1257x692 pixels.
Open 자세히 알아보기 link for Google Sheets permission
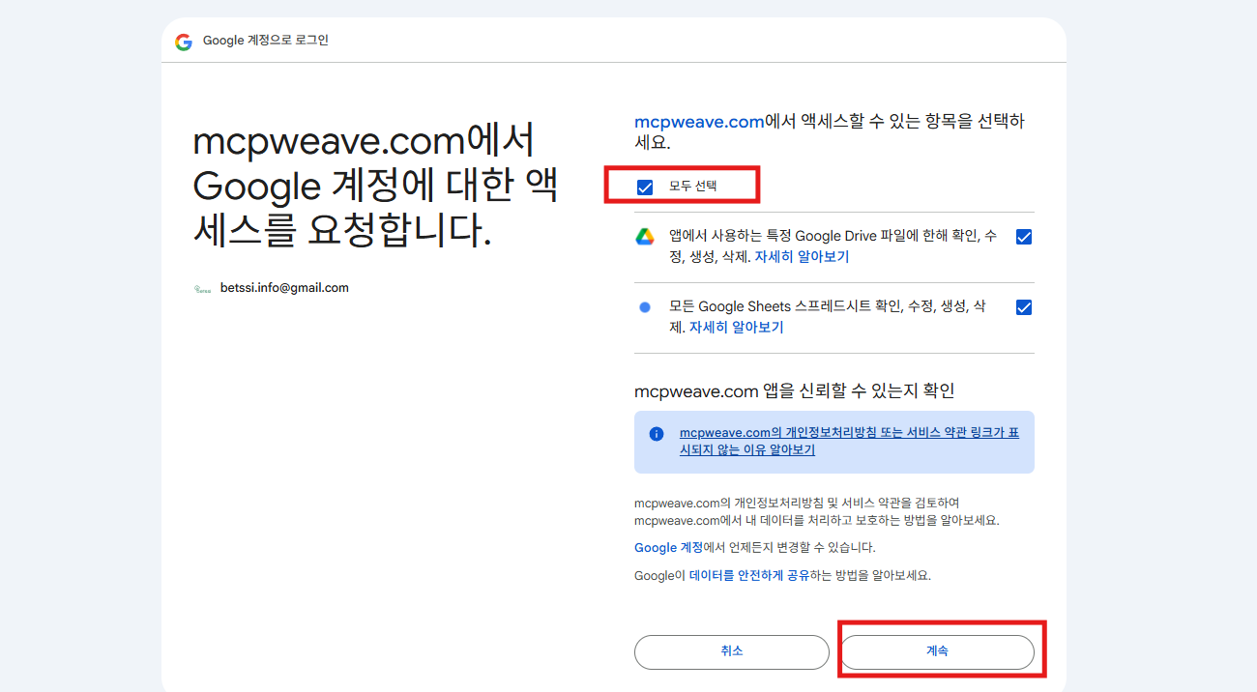(736, 328)
